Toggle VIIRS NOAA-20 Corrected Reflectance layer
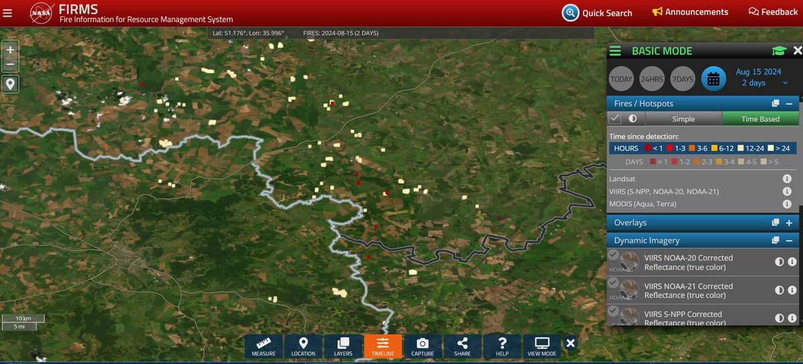 [x=613, y=255]
